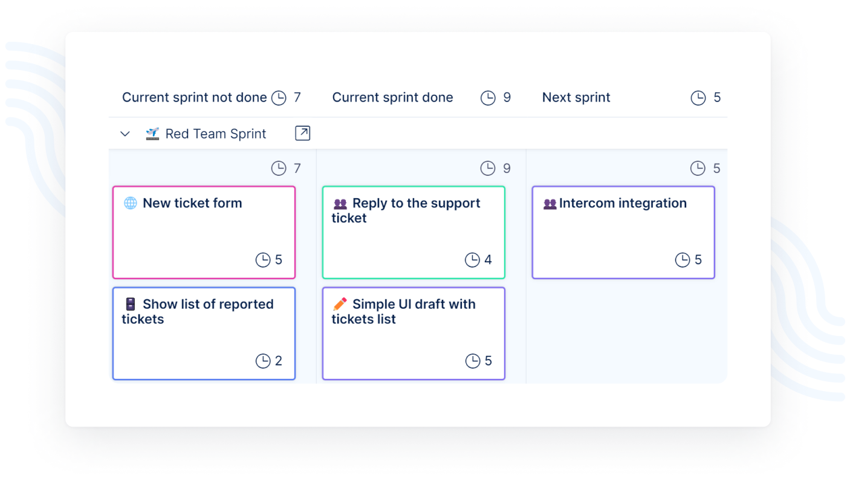Open the Show list of reported tickets card

coord(204,334)
